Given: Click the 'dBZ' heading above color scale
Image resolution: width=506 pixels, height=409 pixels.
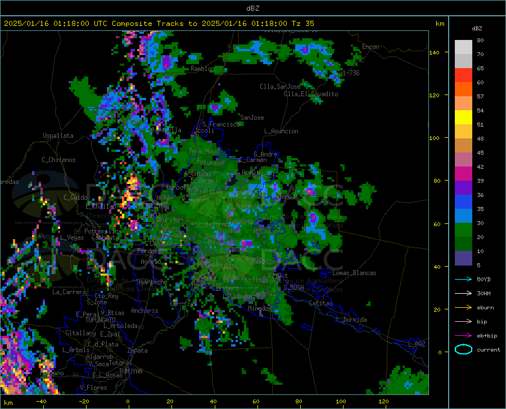Looking at the screenshot, I should [477, 29].
